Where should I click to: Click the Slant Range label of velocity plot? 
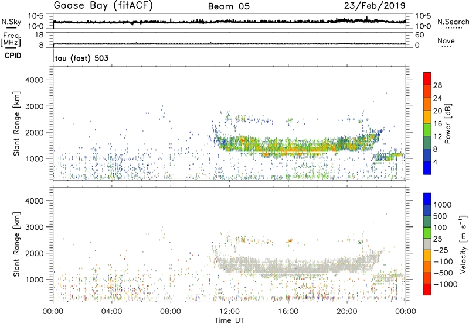(x=16, y=244)
